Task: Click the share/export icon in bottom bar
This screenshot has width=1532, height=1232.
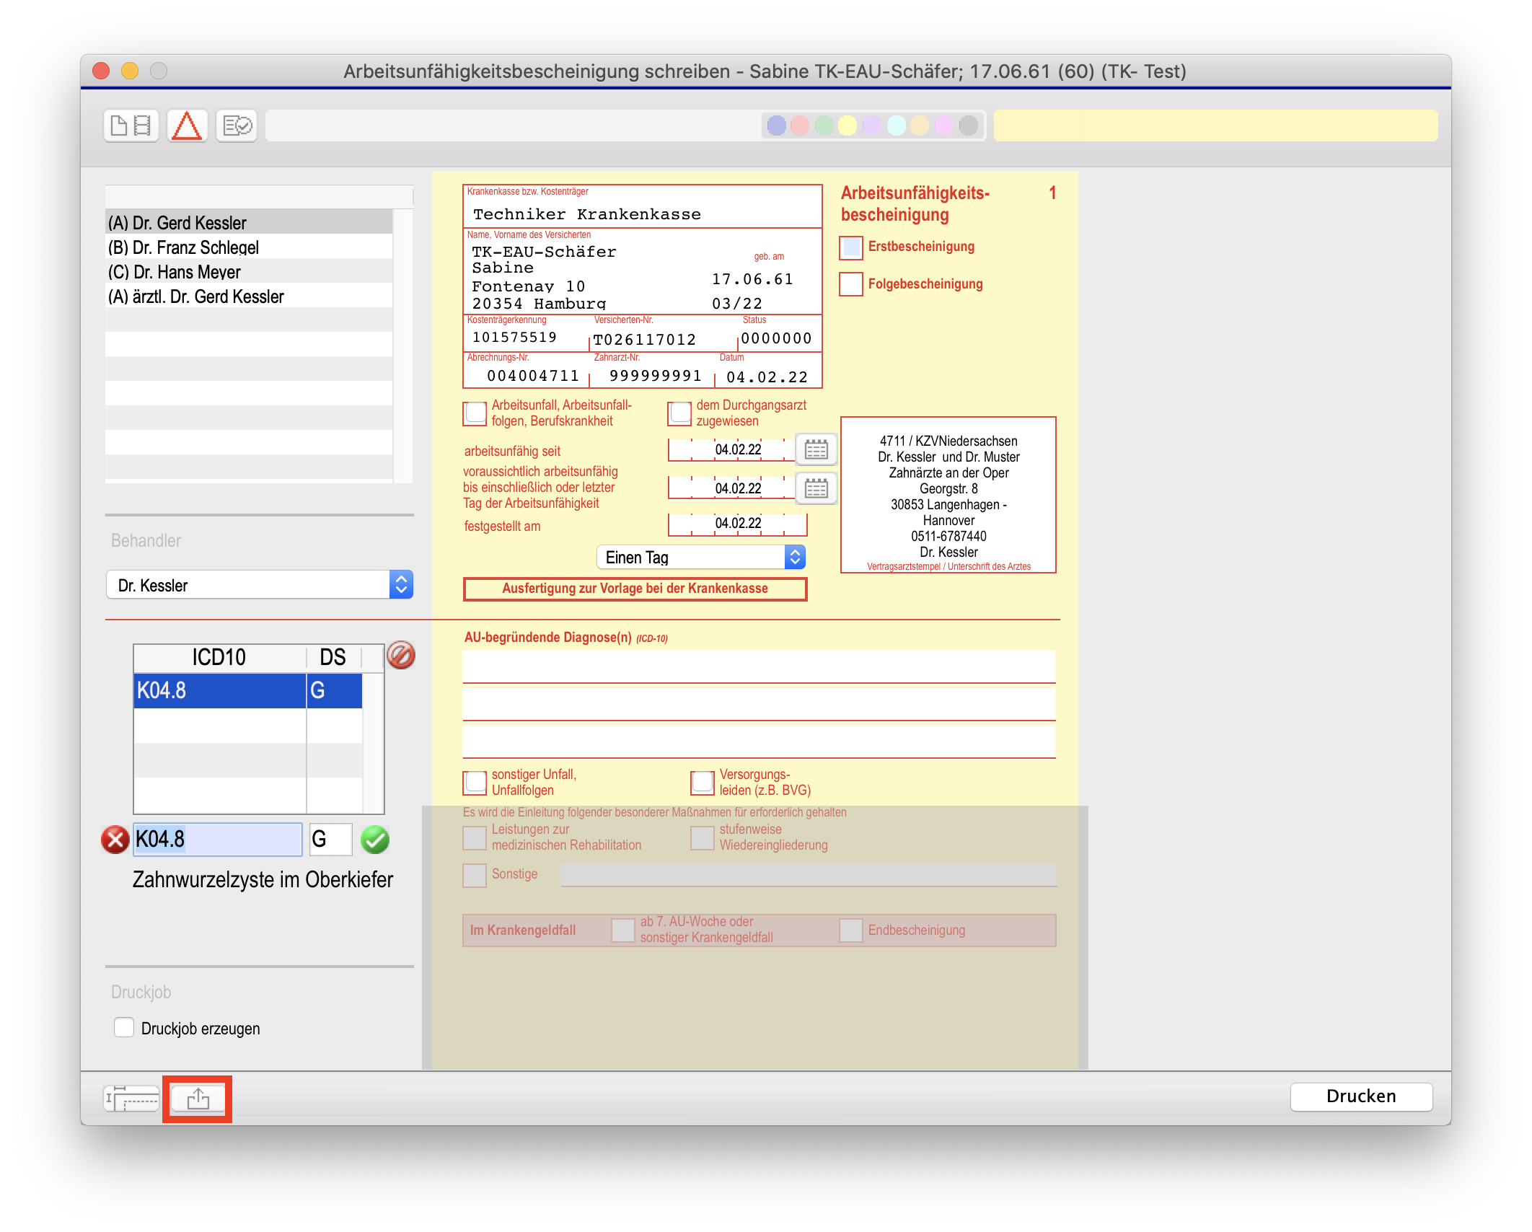Action: [x=198, y=1099]
